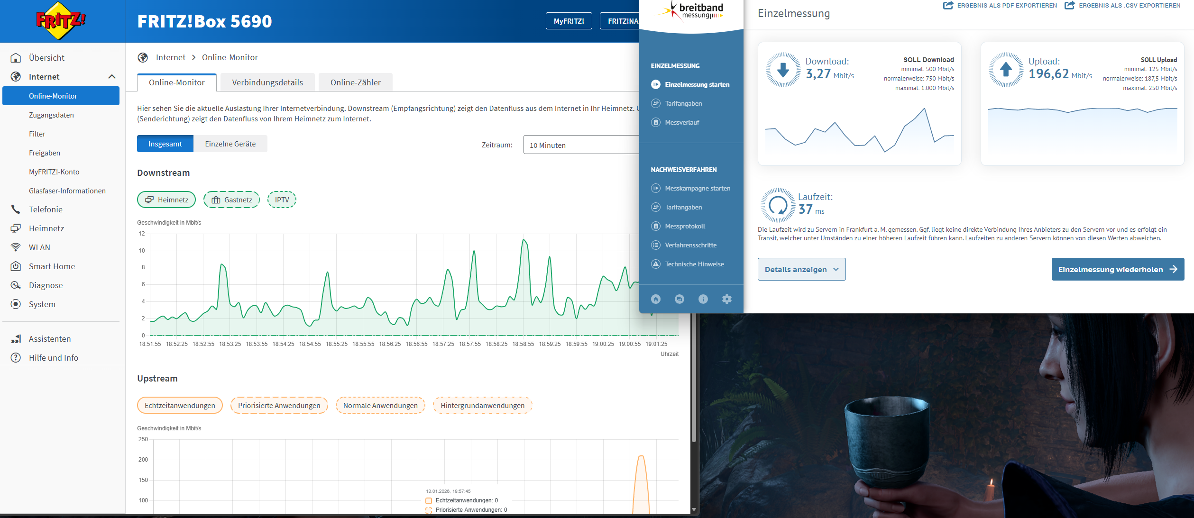Click the chat icon in the breitbandmessung footer
The image size is (1194, 518).
(680, 299)
